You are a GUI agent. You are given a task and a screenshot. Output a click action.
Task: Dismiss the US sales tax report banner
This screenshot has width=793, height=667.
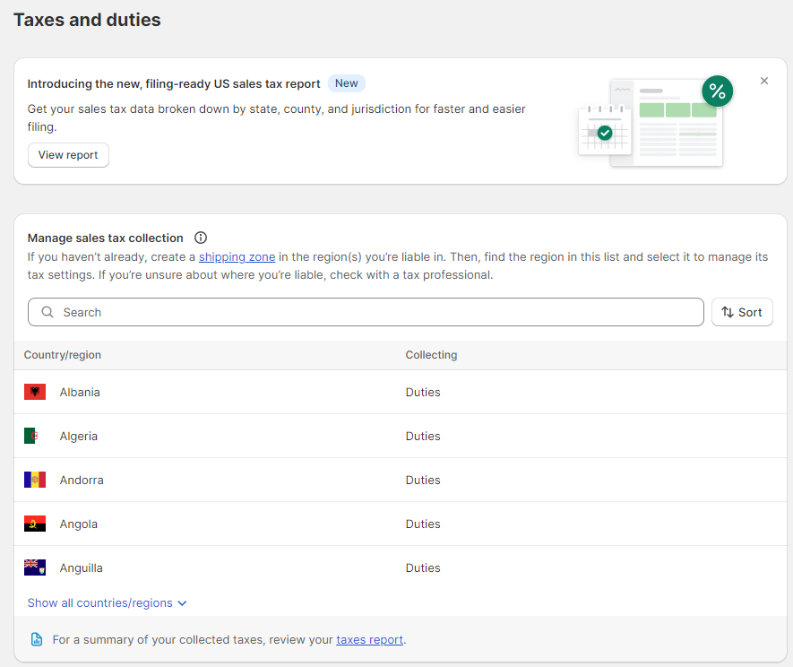tap(764, 81)
